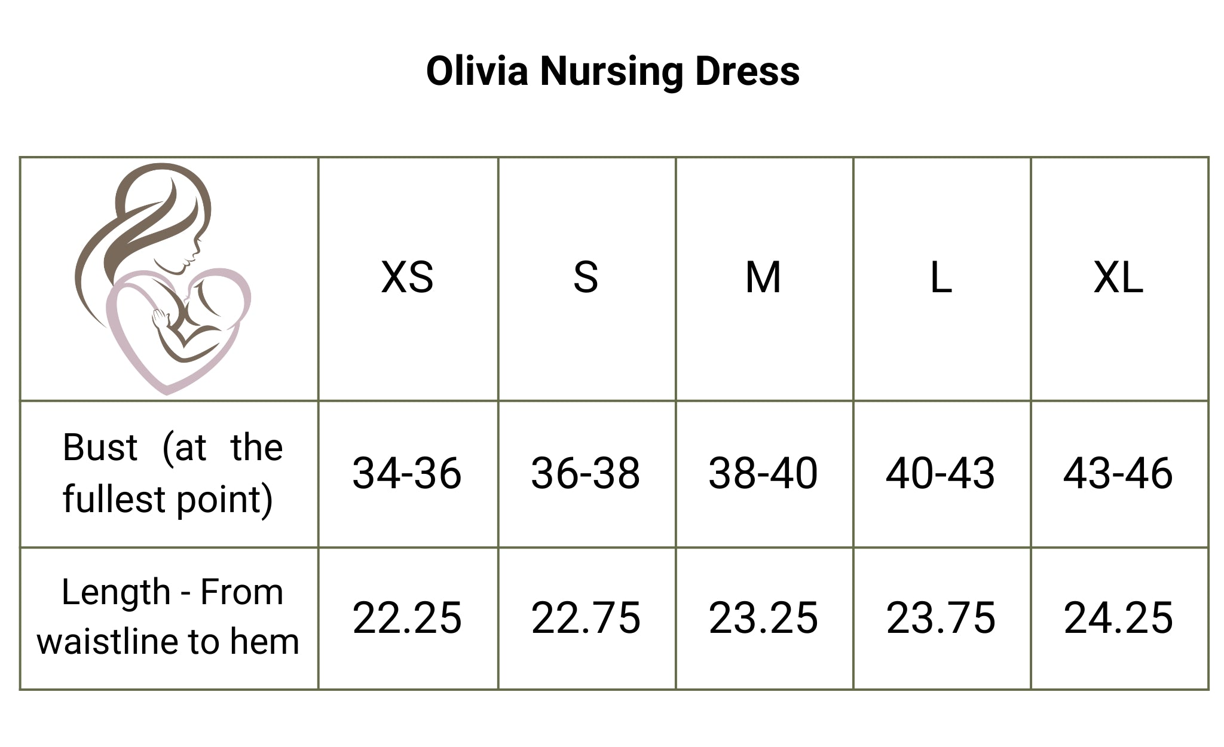Click the 22.75 length value
The image size is (1224, 747).
[x=586, y=618]
